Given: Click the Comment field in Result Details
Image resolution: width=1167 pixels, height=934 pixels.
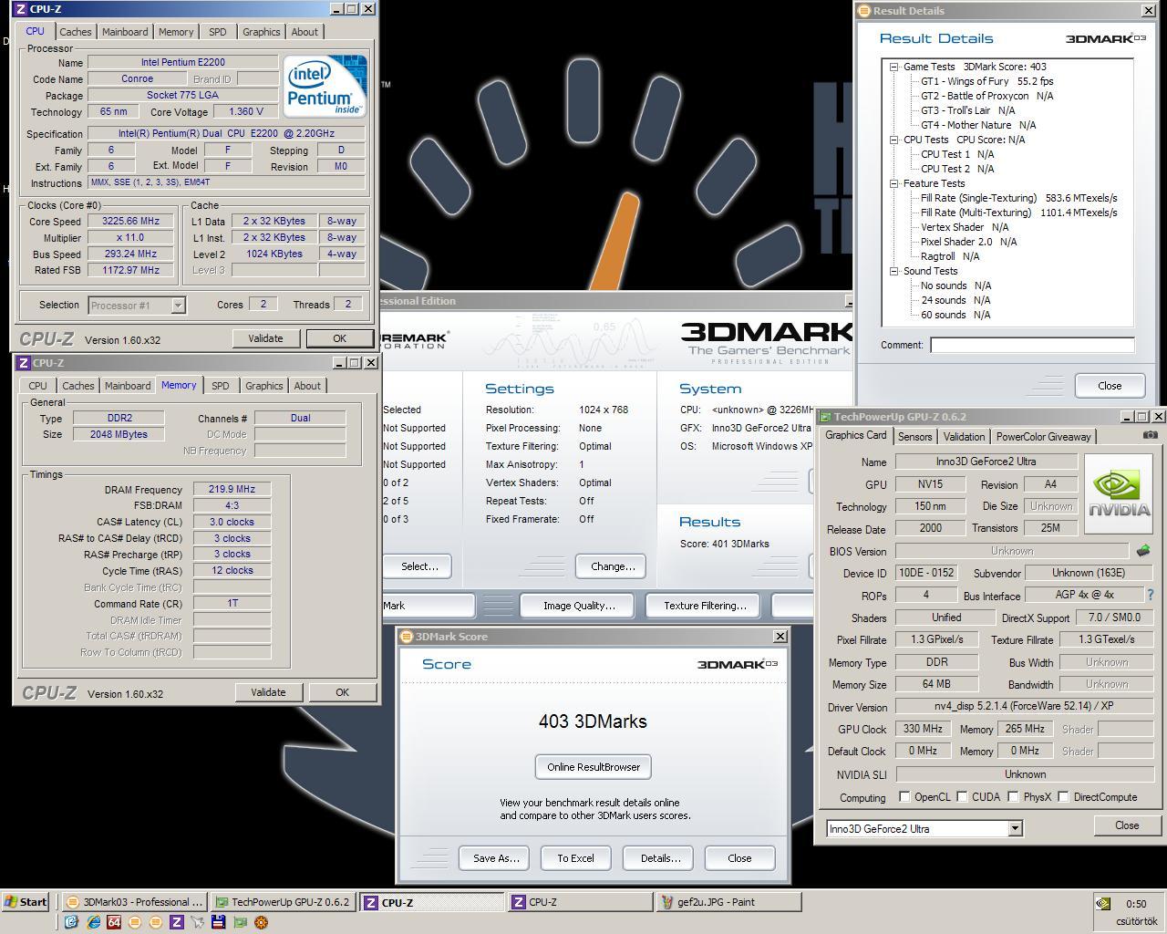Looking at the screenshot, I should pyautogui.click(x=1032, y=345).
